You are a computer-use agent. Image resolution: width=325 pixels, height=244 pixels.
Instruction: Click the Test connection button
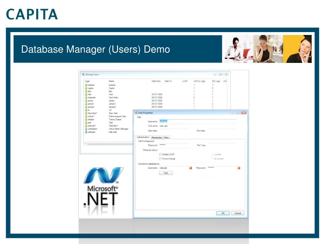(166, 173)
